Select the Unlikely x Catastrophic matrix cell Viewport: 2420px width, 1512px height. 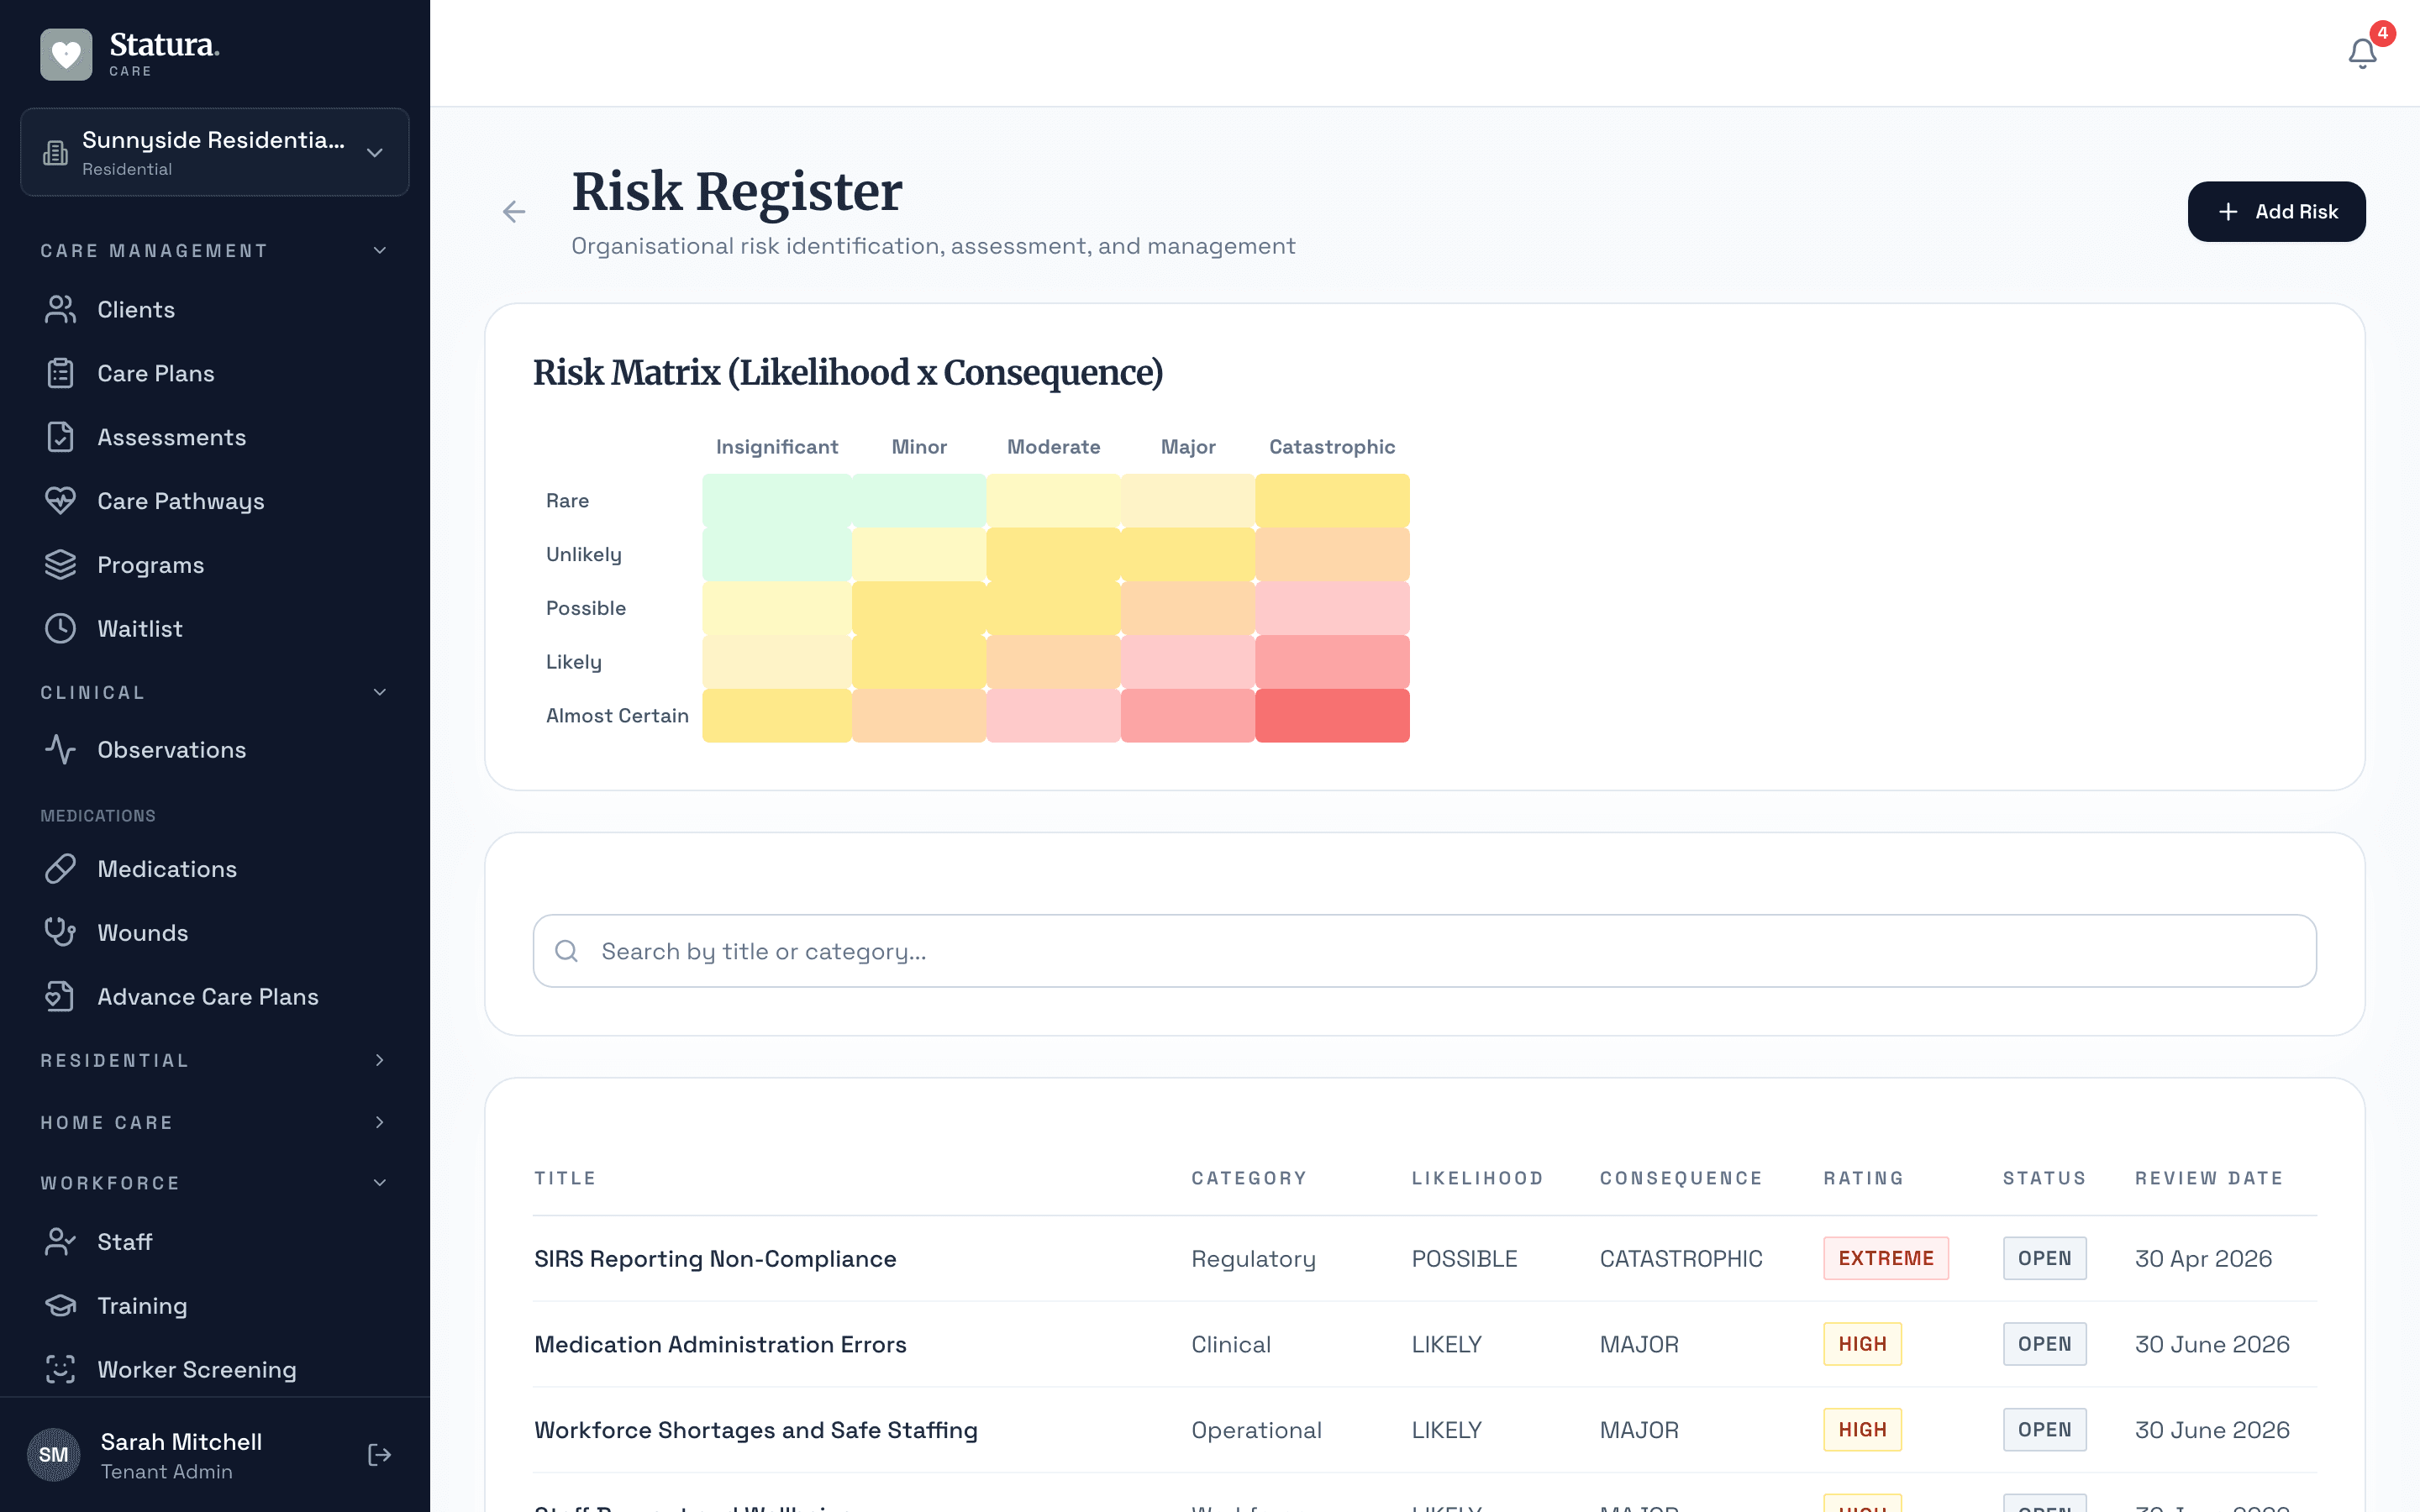point(1332,555)
